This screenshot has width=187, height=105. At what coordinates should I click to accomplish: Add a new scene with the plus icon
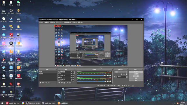coord(40,83)
